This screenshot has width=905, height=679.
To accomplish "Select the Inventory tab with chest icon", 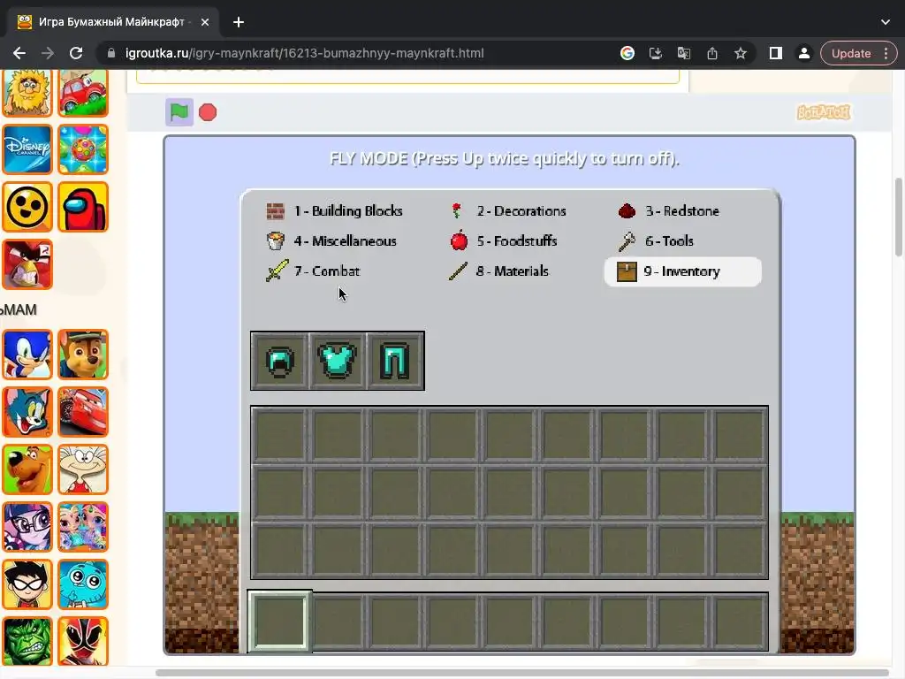I will (683, 271).
